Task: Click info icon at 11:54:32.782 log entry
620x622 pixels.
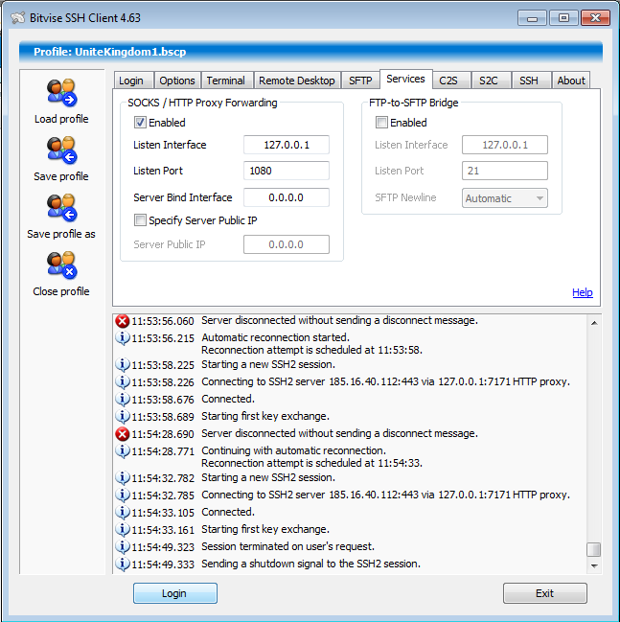Action: click(x=122, y=477)
